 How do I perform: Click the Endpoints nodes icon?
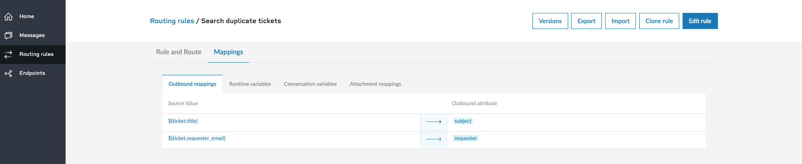coord(8,73)
